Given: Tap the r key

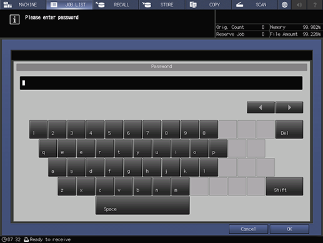Looking at the screenshot, I should pyautogui.click(x=104, y=148).
